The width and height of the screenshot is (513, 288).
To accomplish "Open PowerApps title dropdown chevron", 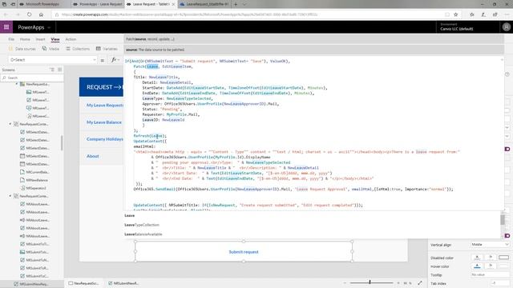I will coord(49,27).
